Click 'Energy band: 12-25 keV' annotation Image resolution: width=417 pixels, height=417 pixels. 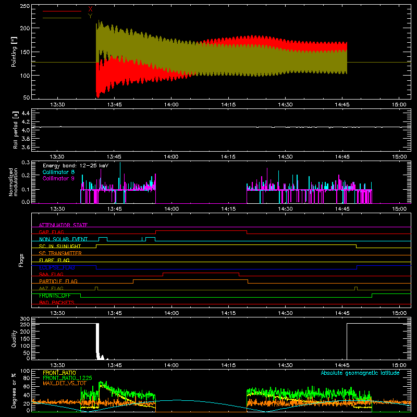[76, 166]
